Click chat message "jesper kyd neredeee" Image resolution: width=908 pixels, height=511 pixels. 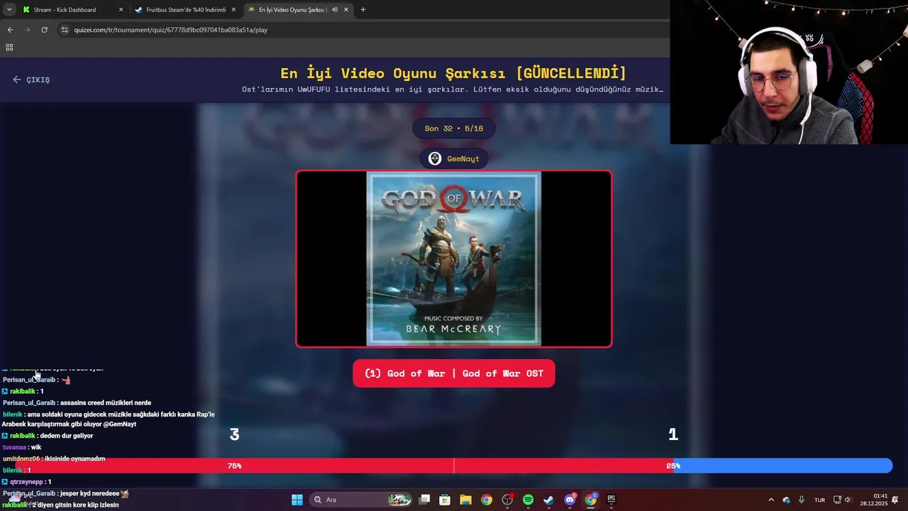(89, 493)
